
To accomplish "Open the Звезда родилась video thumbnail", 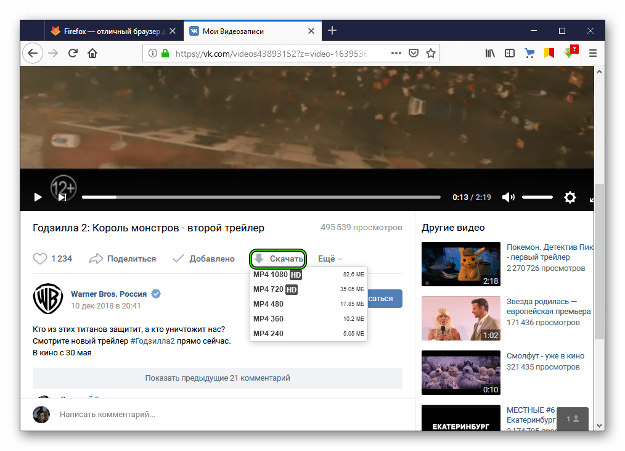I will [x=461, y=318].
